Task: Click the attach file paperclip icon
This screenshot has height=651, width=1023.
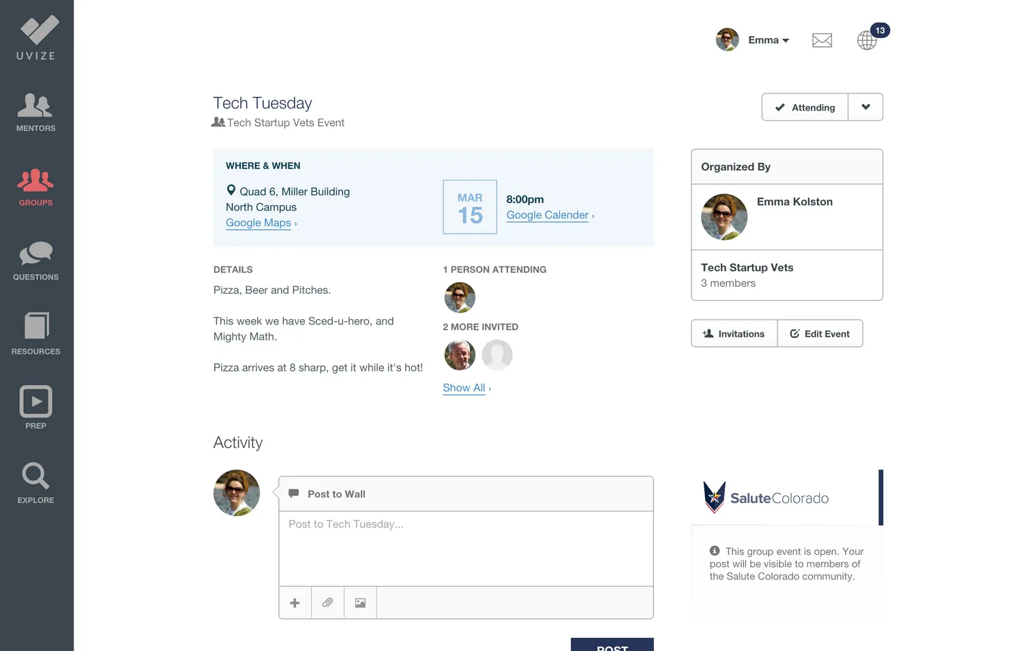Action: tap(327, 603)
